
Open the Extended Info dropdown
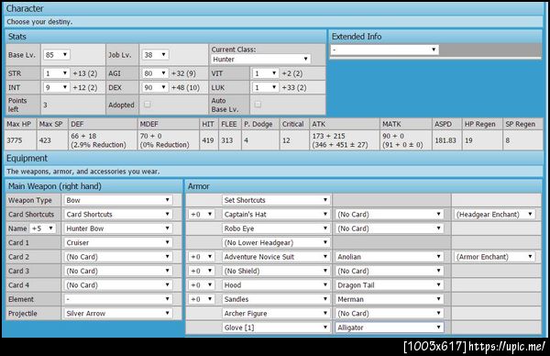pos(384,50)
